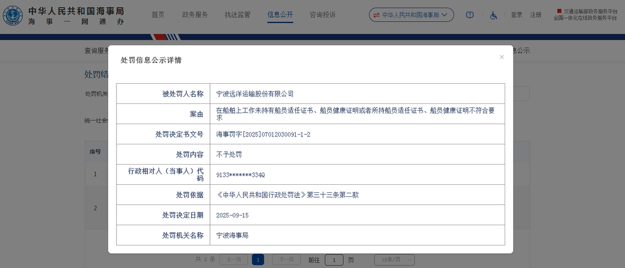Close the 处罚信息公示详情 dialog
Image resolution: width=625 pixels, height=268 pixels.
502,57
